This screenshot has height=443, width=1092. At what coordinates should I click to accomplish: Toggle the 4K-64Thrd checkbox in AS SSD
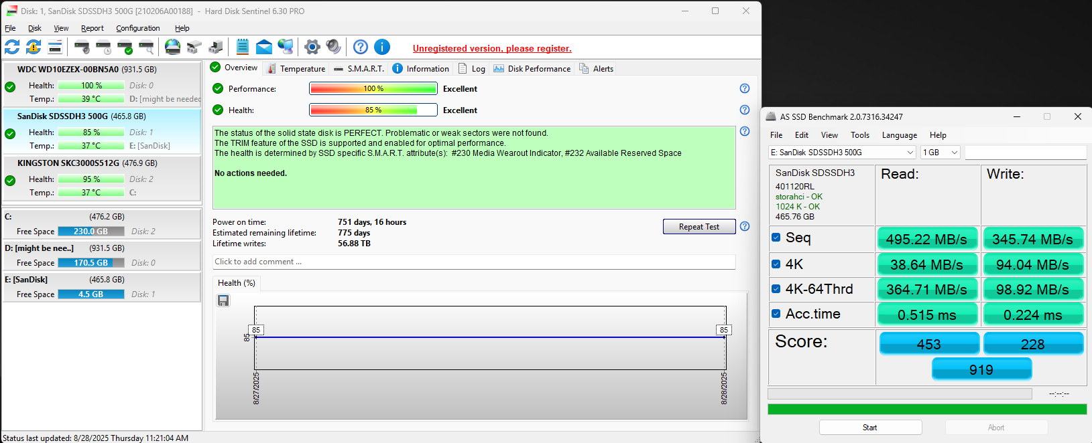(776, 289)
